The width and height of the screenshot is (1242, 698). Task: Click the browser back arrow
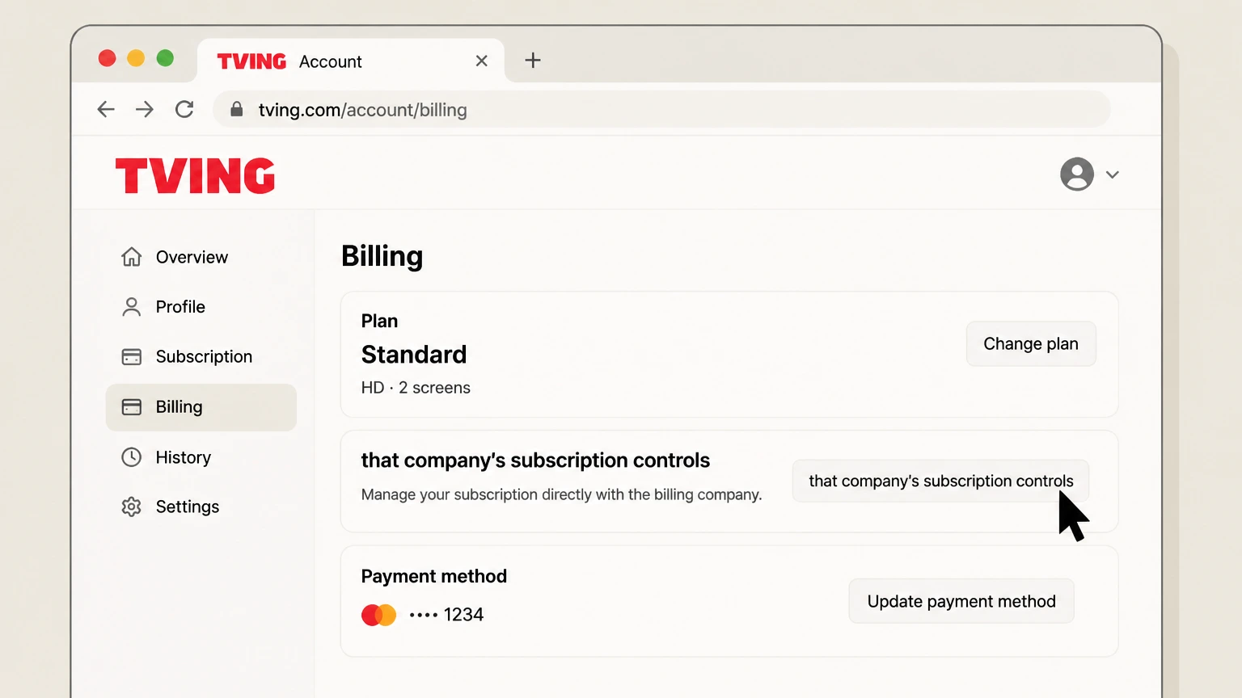[x=106, y=109]
